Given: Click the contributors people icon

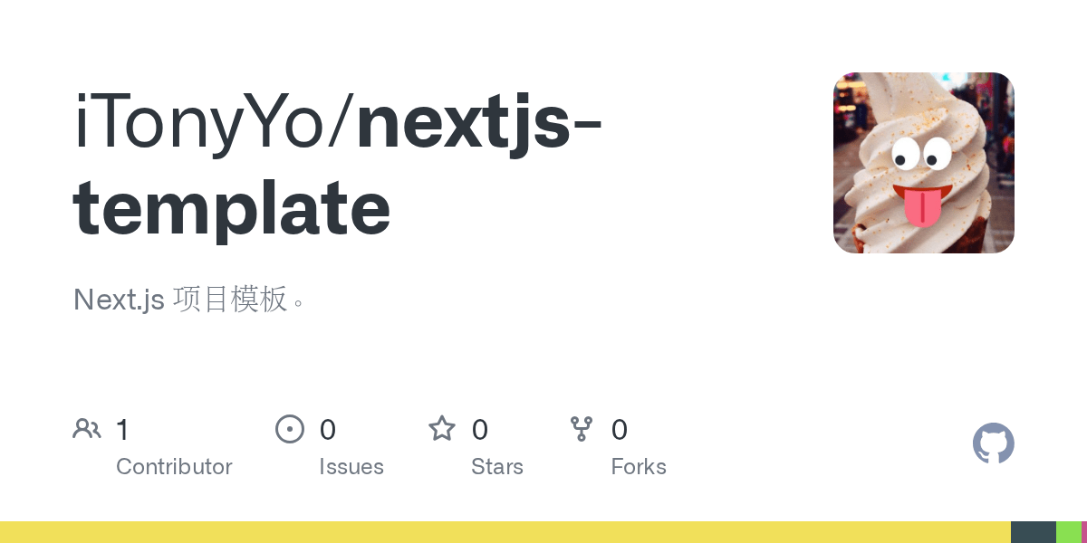Looking at the screenshot, I should [87, 429].
